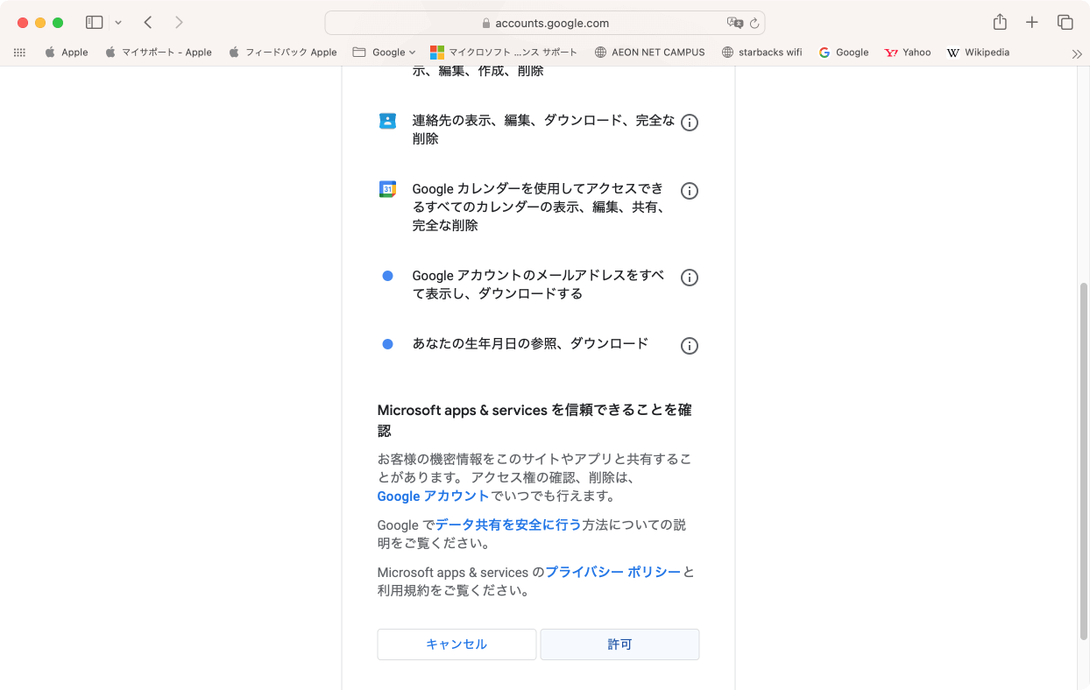Reload the page with the refresh icon
This screenshot has width=1090, height=690.
tap(754, 24)
